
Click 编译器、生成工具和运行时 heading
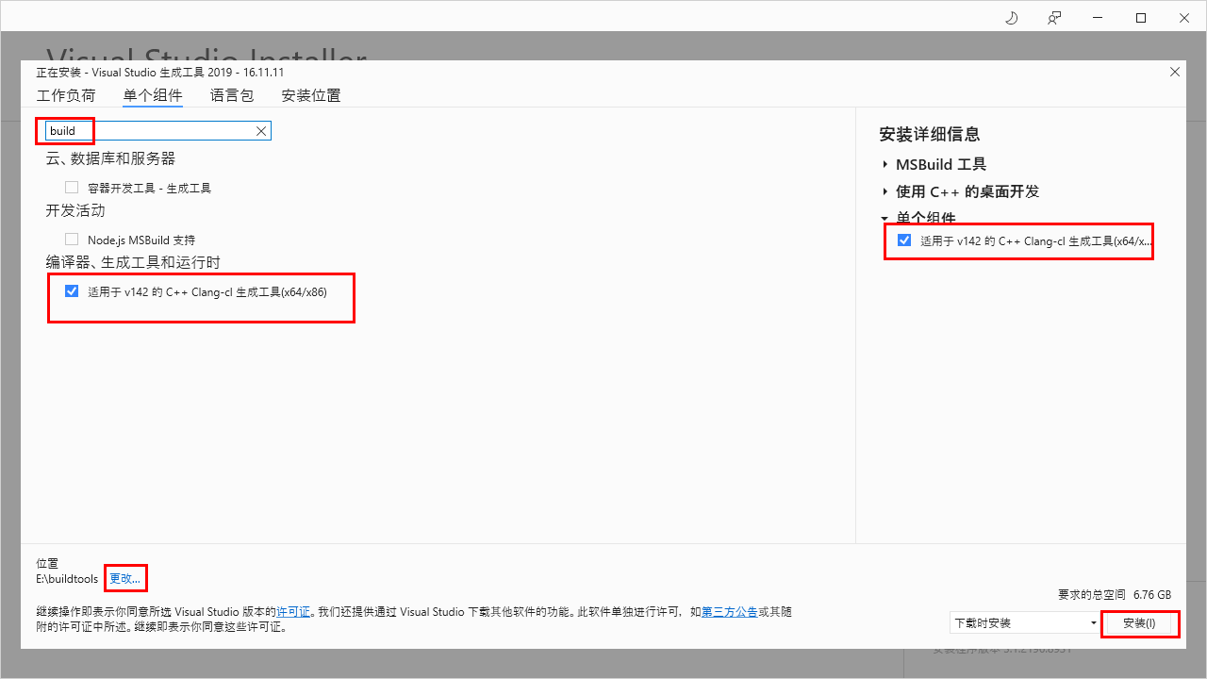point(133,262)
